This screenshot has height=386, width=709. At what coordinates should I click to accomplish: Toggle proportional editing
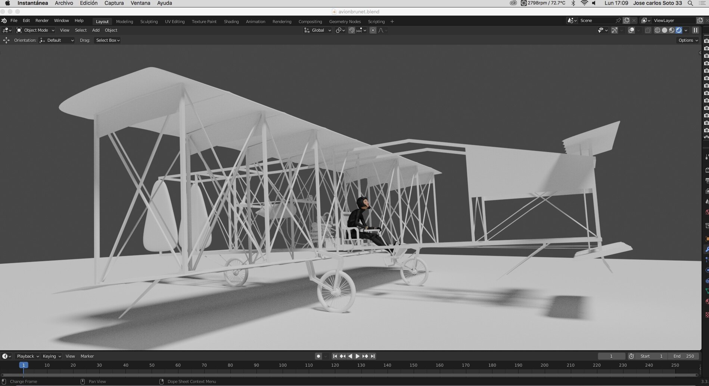point(373,30)
